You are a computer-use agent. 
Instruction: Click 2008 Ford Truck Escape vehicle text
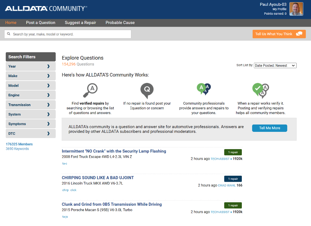(x=97, y=157)
